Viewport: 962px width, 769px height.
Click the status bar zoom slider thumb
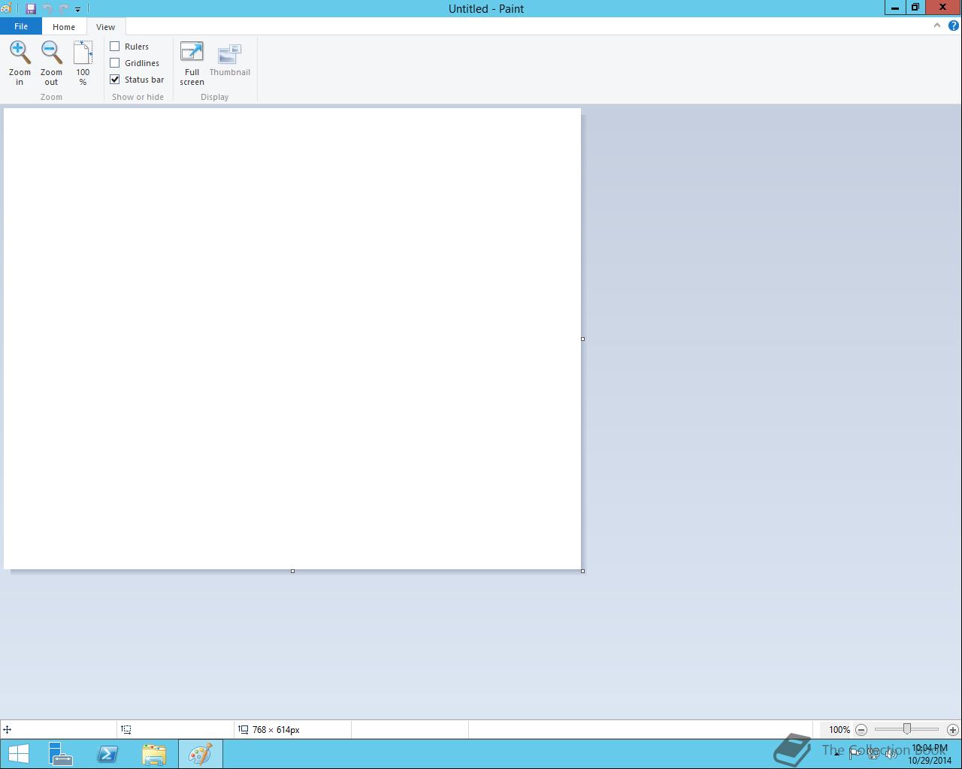[907, 729]
